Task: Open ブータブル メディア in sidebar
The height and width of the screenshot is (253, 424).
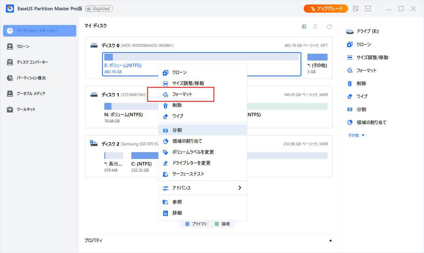Action: [31, 94]
